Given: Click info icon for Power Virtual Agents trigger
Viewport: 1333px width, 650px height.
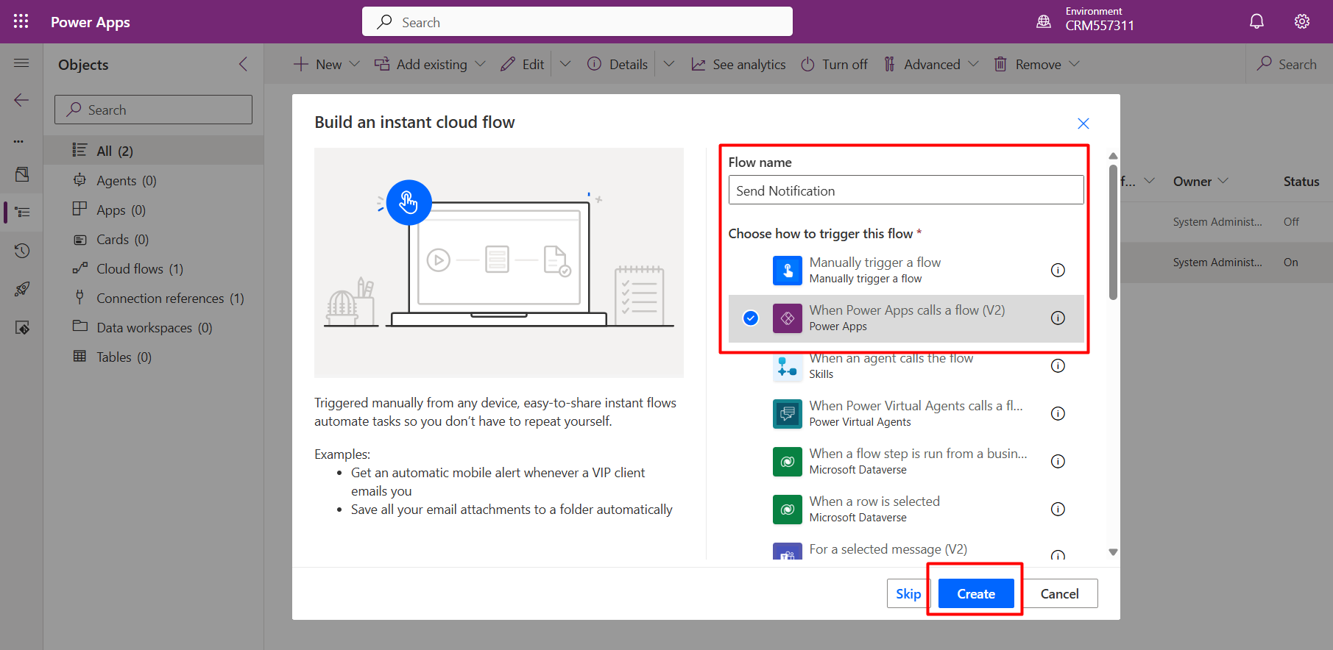Looking at the screenshot, I should [x=1058, y=413].
